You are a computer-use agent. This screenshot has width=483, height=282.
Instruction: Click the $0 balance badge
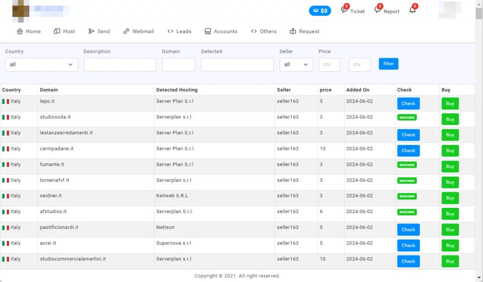coord(320,11)
